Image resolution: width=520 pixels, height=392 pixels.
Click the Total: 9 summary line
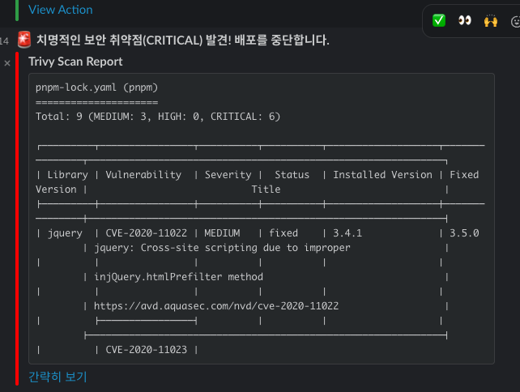pyautogui.click(x=158, y=117)
